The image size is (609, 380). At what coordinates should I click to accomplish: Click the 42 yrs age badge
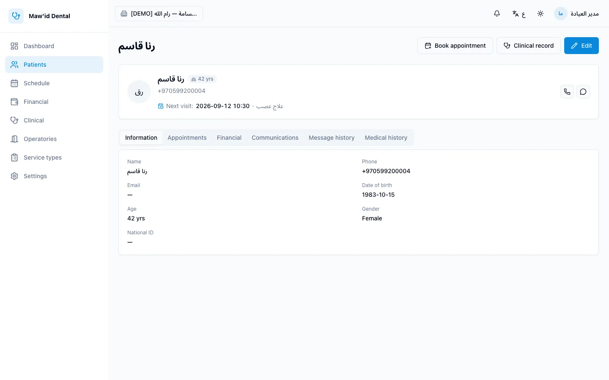point(203,79)
